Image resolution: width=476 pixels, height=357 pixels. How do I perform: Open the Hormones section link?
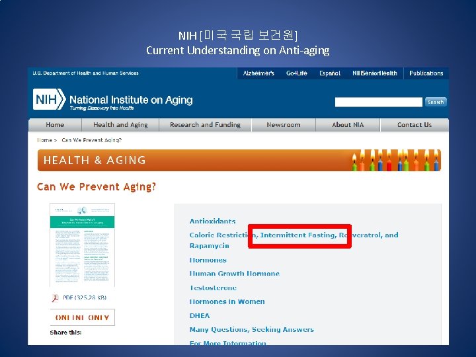[208, 260]
